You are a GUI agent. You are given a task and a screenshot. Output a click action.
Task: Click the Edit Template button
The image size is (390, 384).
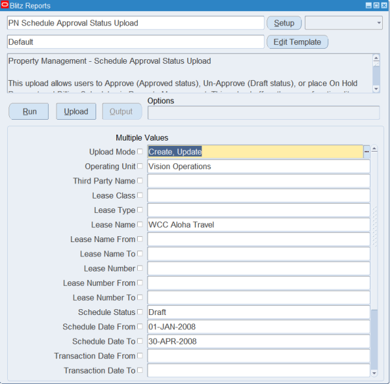(x=298, y=42)
